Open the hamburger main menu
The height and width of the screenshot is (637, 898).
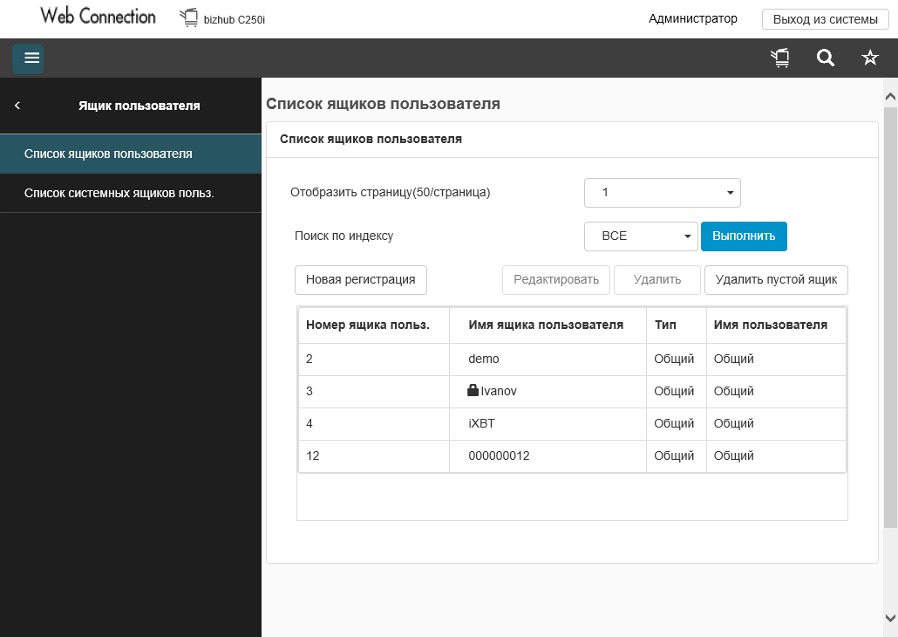[32, 58]
